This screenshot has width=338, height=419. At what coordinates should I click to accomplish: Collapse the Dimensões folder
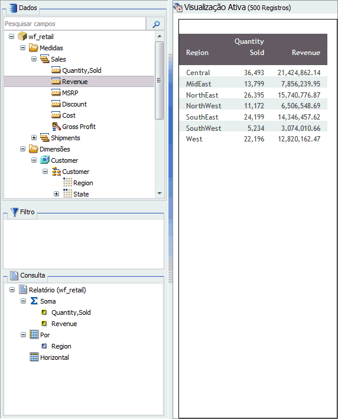pos(23,149)
